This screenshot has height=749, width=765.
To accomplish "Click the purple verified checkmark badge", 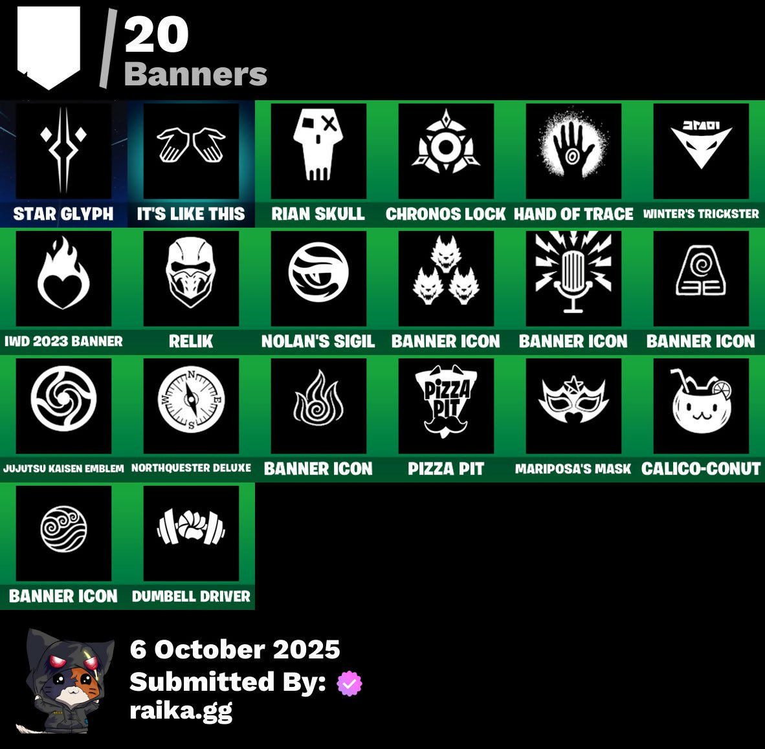I will pos(349,683).
